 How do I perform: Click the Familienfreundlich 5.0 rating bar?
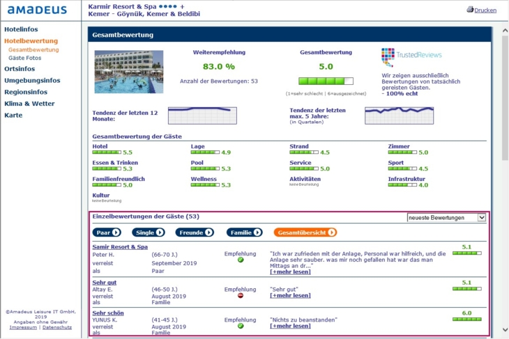click(107, 185)
